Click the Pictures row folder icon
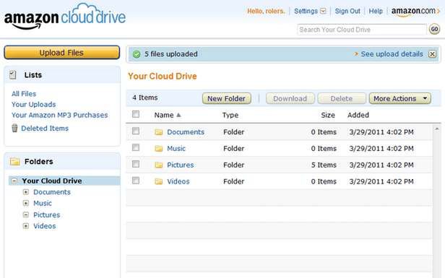 (x=159, y=165)
